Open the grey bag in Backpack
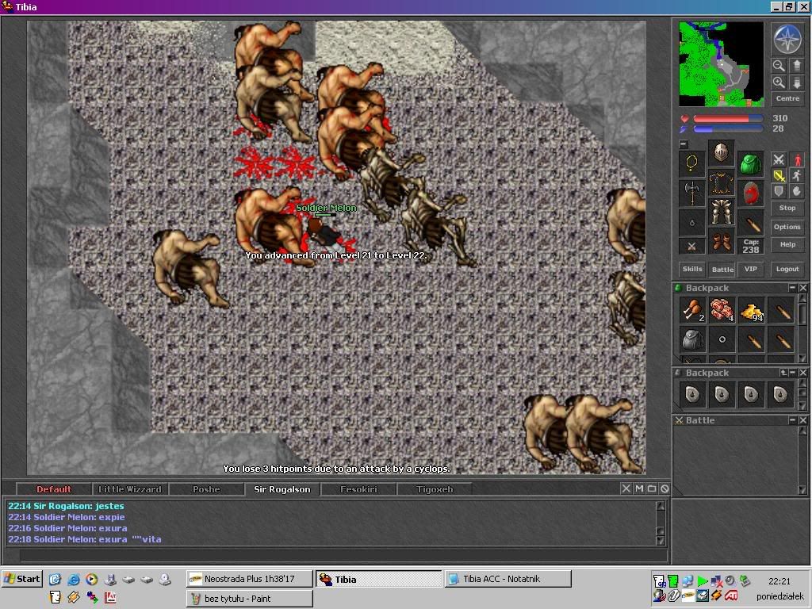Viewport: 812px width, 609px height. tap(692, 339)
